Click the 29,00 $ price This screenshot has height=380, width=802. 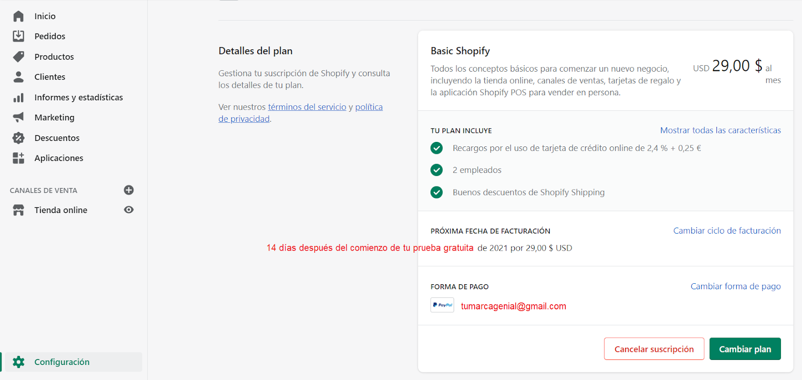coord(737,66)
